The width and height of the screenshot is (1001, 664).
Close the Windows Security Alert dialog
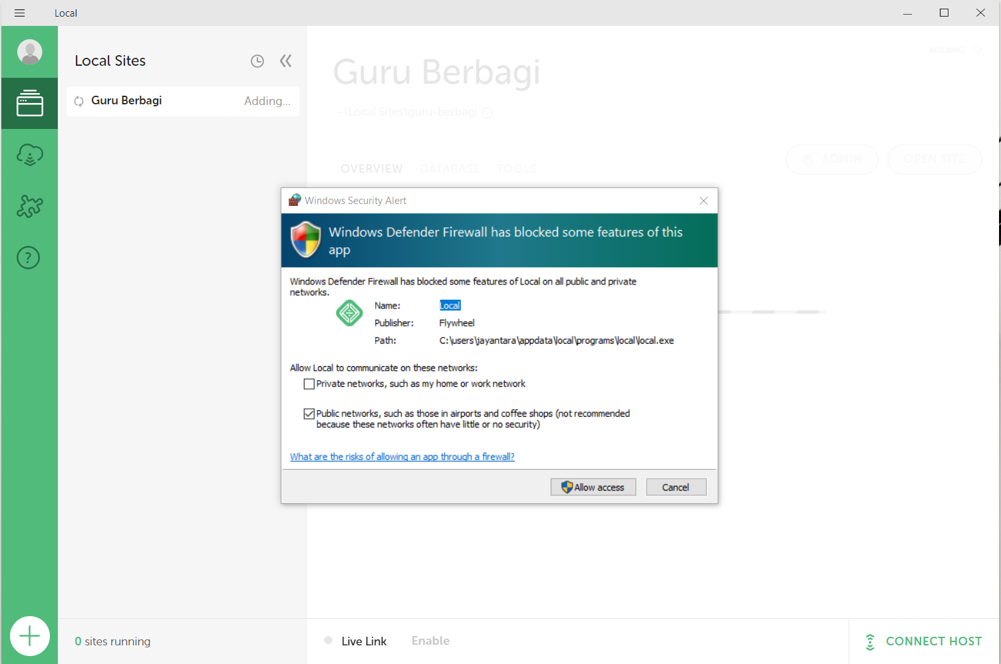[x=704, y=201]
